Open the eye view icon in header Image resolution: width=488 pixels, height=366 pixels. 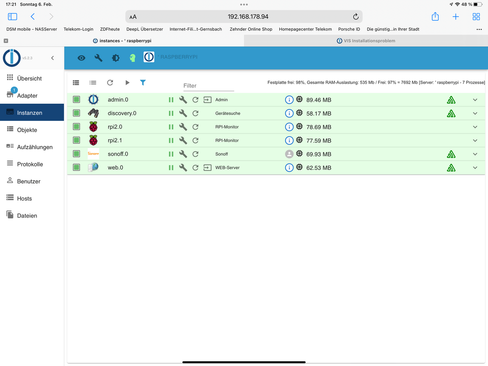tap(81, 58)
